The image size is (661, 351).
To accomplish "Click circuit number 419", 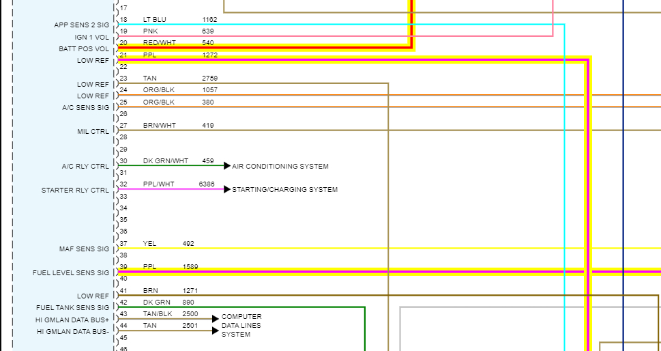I will (208, 125).
